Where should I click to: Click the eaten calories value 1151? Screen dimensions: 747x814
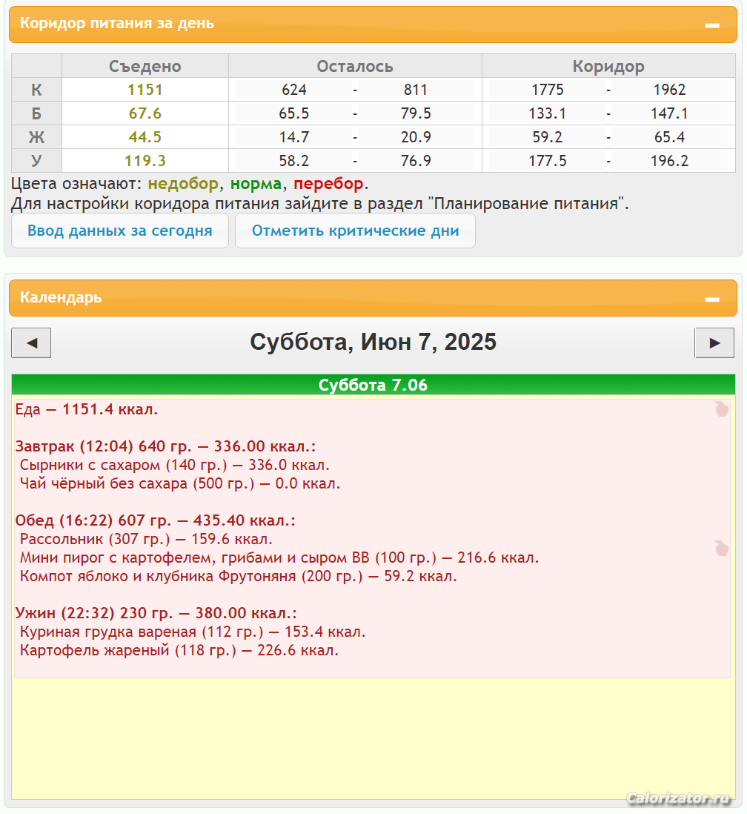pos(145,90)
